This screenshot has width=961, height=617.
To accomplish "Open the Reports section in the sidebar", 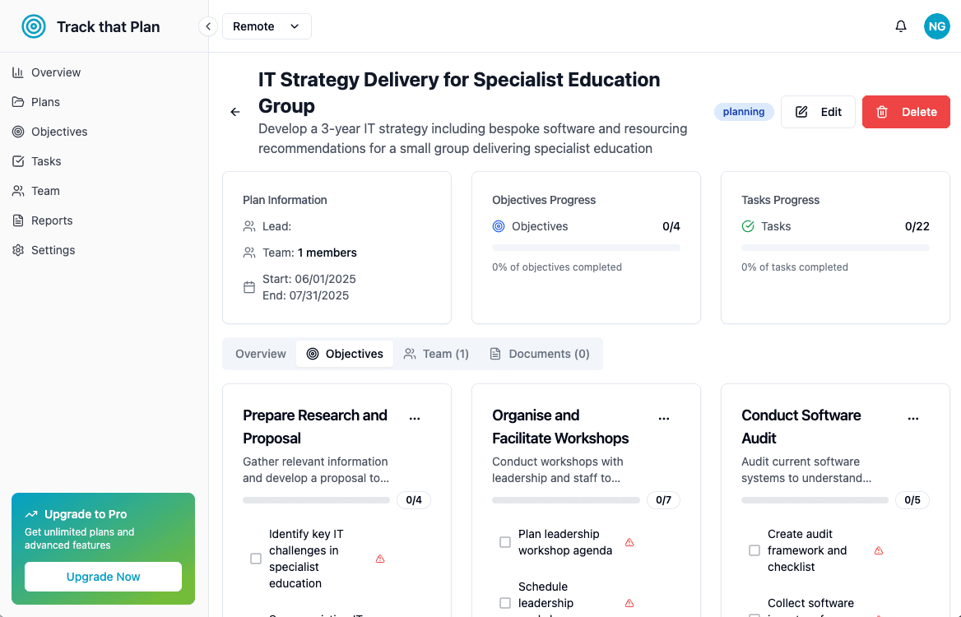I will click(52, 220).
